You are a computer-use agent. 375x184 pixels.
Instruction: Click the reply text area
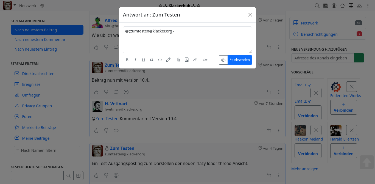click(187, 40)
